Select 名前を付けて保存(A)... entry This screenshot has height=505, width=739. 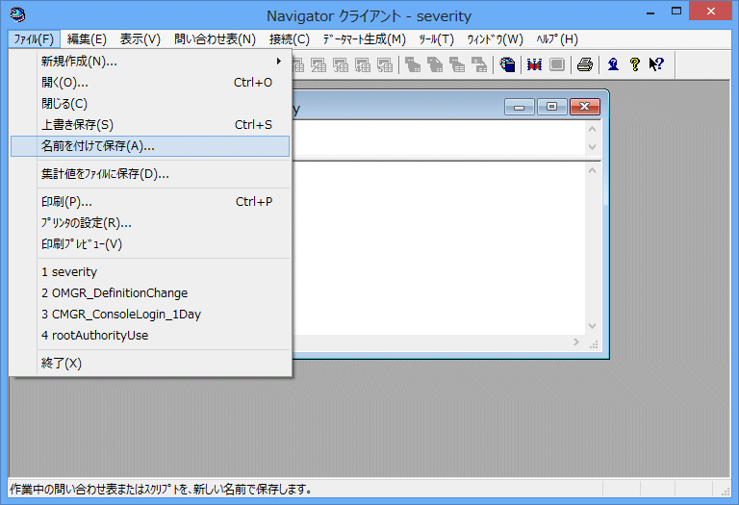[150, 146]
